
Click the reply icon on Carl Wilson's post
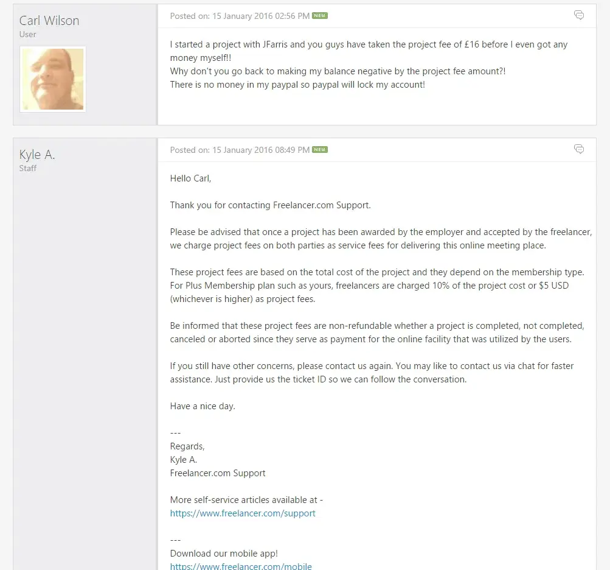click(x=579, y=15)
